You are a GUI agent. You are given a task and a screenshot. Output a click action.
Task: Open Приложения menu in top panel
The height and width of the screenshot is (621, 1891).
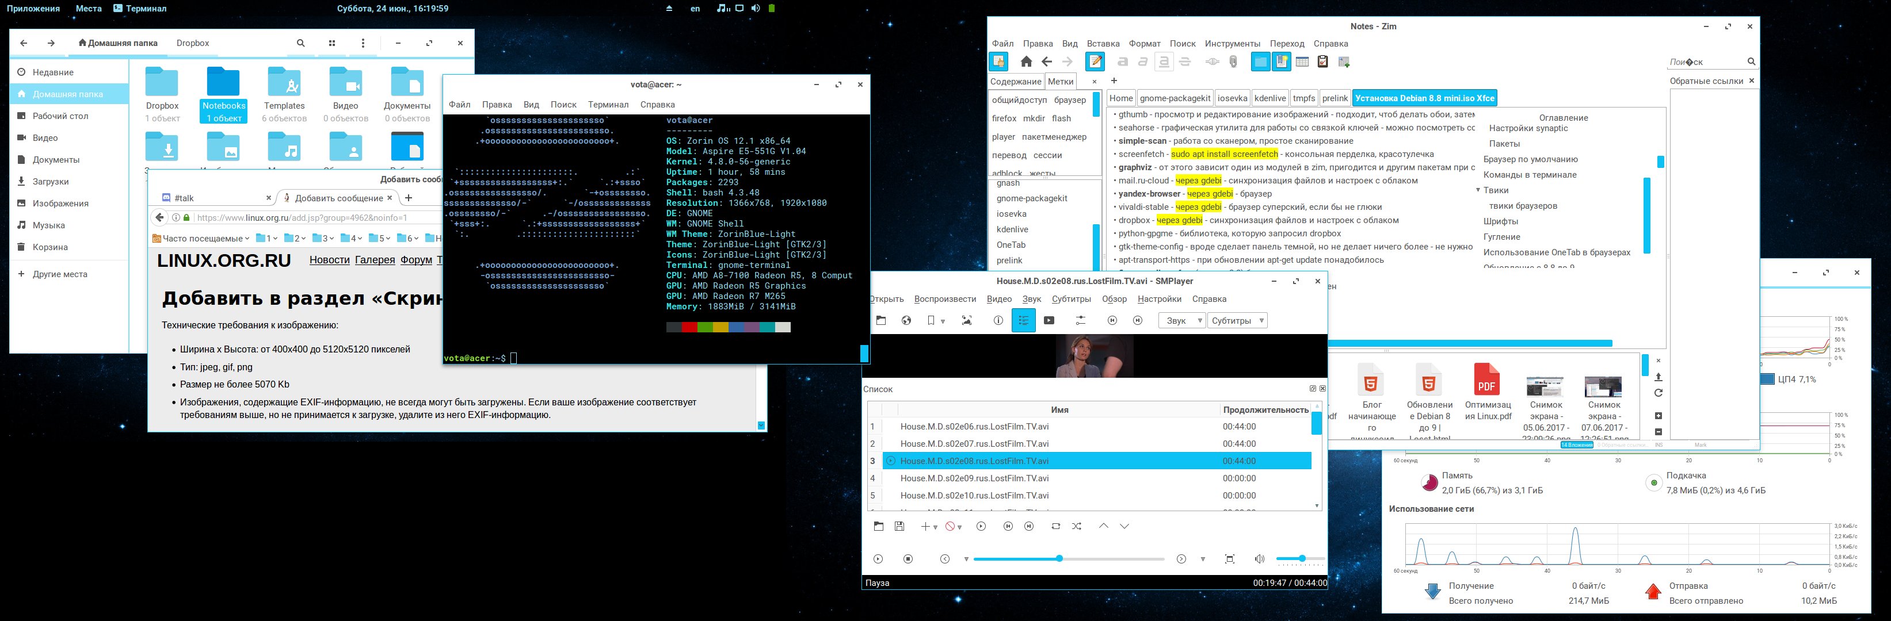[x=33, y=9]
